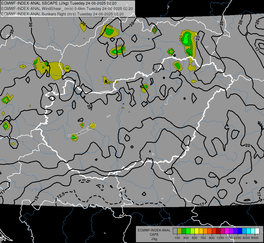264x243 pixels.
Task: Click the 3000 value under the legend
Action: (x=246, y=238)
